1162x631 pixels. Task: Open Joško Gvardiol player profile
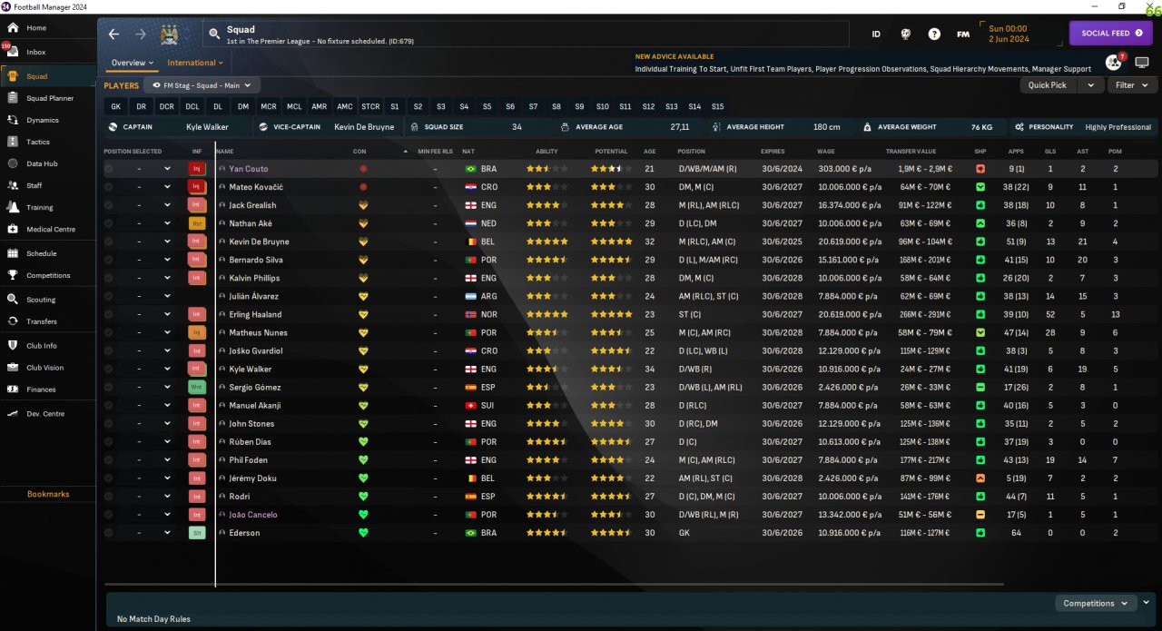256,350
